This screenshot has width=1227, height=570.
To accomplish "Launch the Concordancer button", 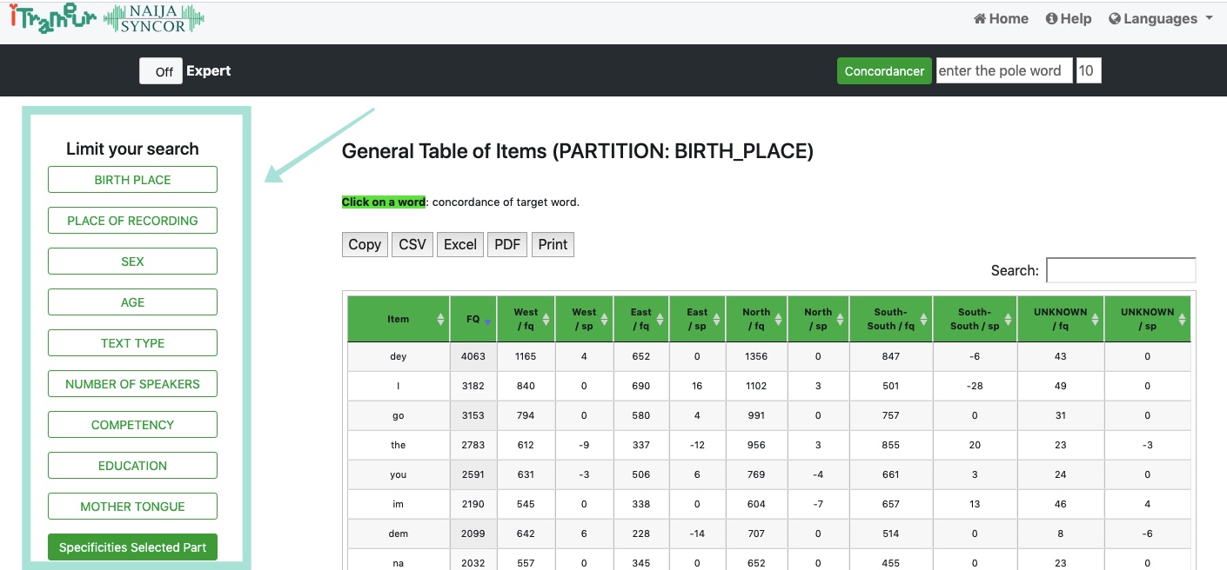I will (884, 71).
